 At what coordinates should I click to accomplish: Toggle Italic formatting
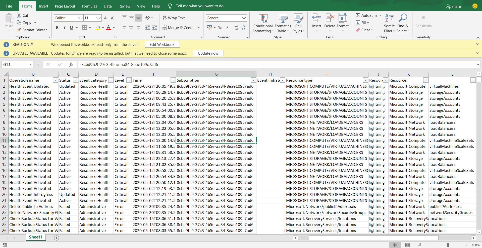(64, 28)
